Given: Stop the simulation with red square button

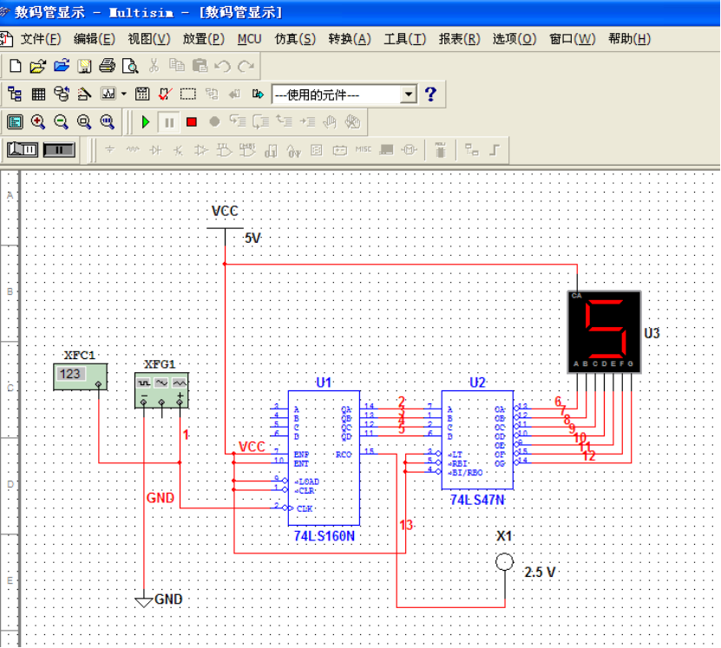Looking at the screenshot, I should pos(192,122).
